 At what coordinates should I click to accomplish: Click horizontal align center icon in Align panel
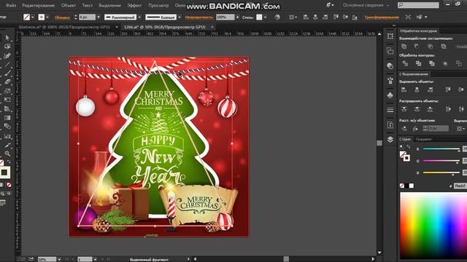tap(417, 90)
